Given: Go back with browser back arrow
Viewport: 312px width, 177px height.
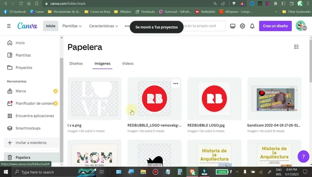Looking at the screenshot, I should point(5,4).
